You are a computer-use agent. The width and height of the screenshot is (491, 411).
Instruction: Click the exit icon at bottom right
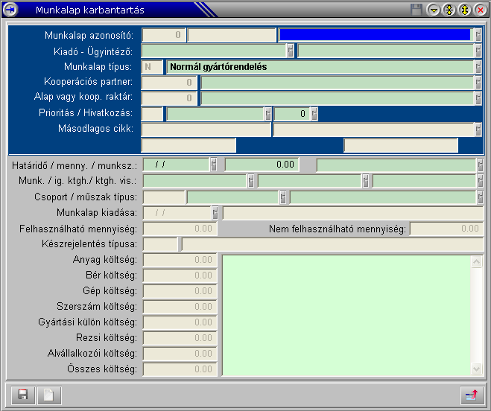pyautogui.click(x=471, y=395)
